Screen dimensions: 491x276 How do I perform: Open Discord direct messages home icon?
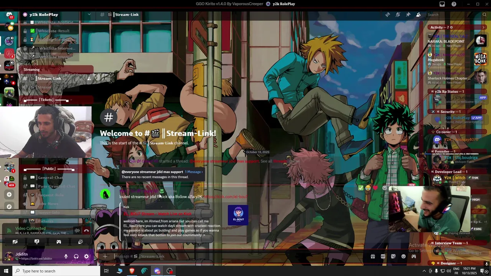click(x=9, y=15)
